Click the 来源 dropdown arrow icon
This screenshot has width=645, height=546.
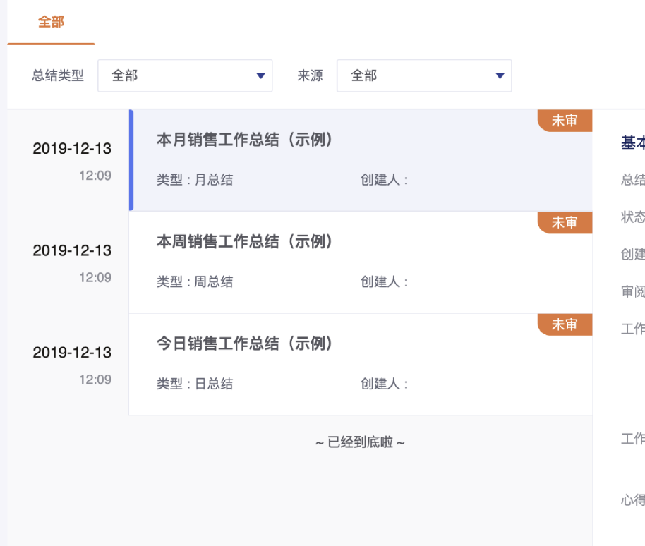tap(500, 75)
